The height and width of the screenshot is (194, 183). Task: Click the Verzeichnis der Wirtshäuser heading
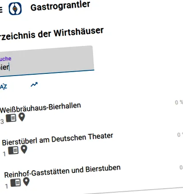pos(51,34)
